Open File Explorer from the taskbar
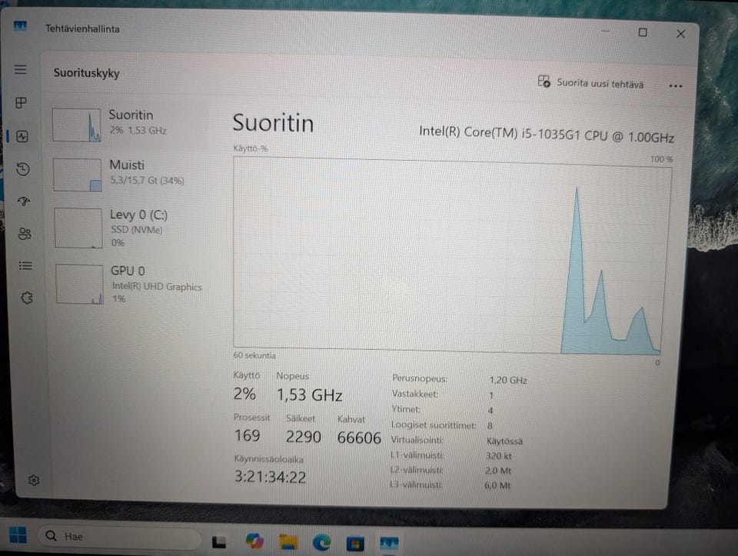Image resolution: width=738 pixels, height=556 pixels. tap(288, 542)
